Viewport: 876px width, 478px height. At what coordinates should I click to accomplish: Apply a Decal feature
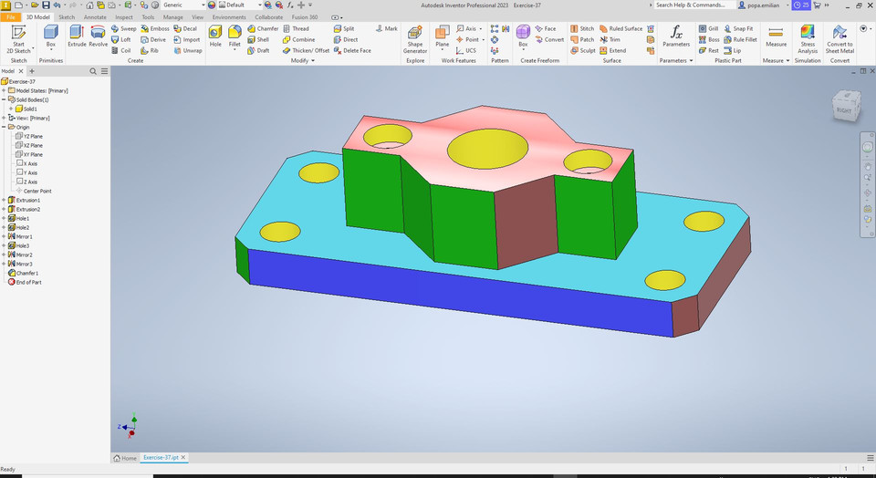[x=185, y=28]
